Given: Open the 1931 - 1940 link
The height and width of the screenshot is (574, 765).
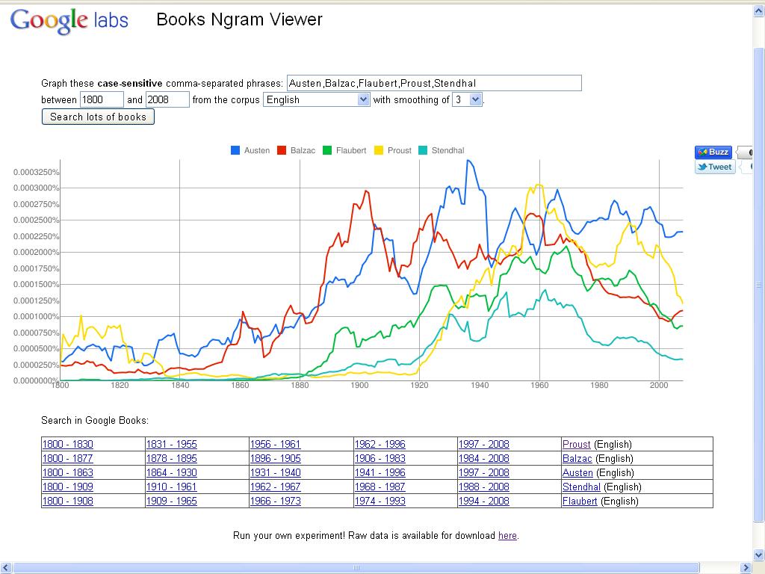Looking at the screenshot, I should [275, 472].
